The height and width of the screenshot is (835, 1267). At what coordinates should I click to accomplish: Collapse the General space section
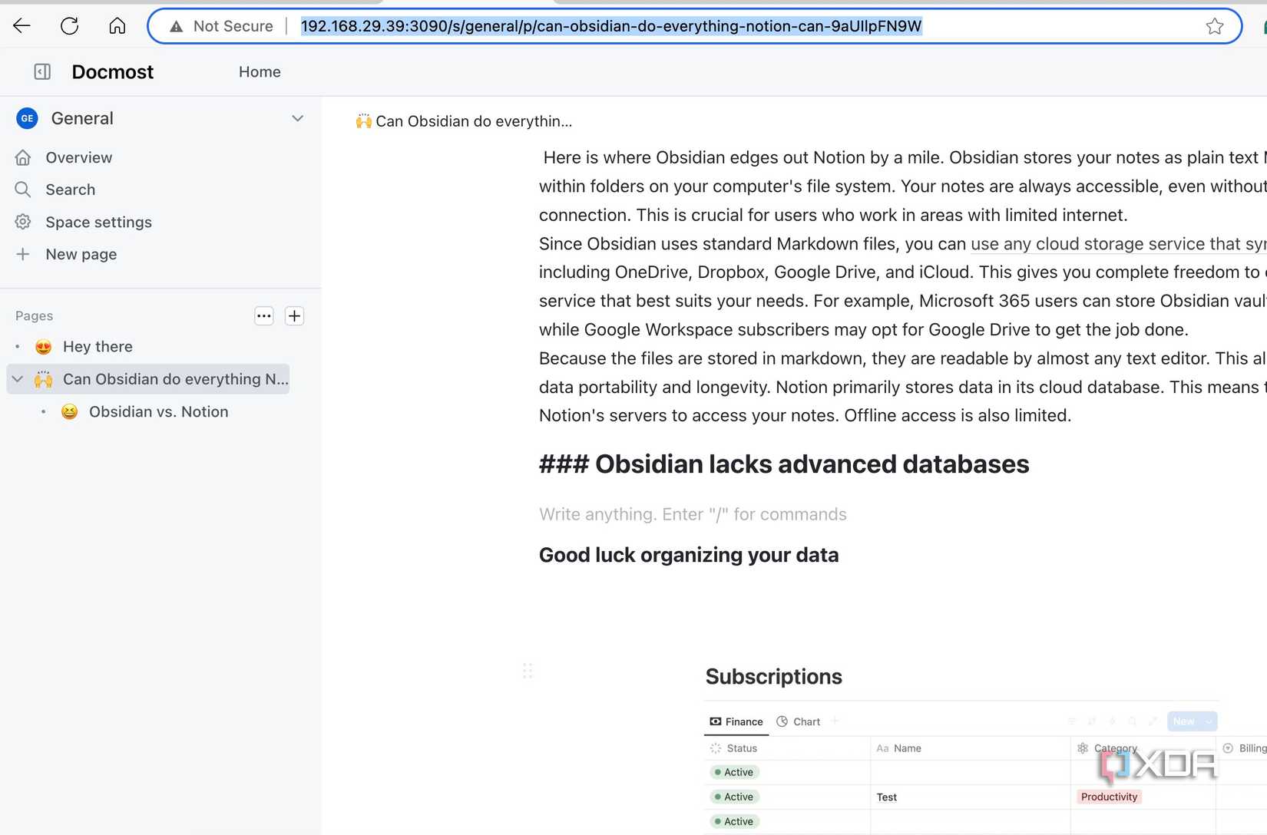298,118
